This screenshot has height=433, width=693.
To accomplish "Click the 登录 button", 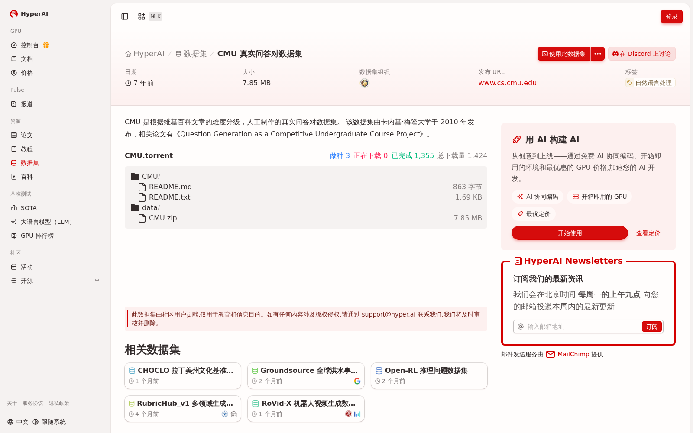I will 671,16.
